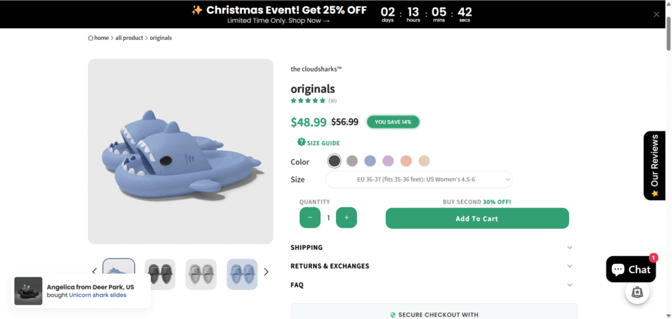Close the Christmas Event banner
The height and width of the screenshot is (319, 672).
click(x=656, y=14)
